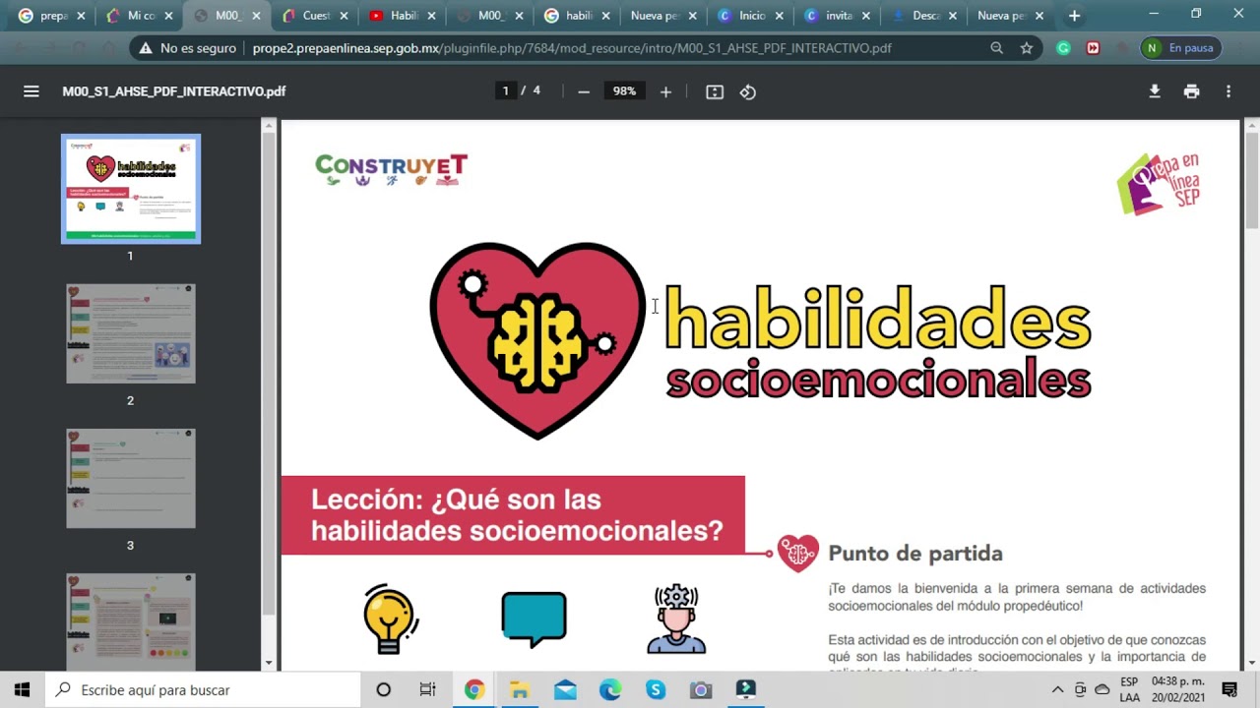The width and height of the screenshot is (1260, 708).
Task: Open a new browser tab
Action: (1074, 16)
